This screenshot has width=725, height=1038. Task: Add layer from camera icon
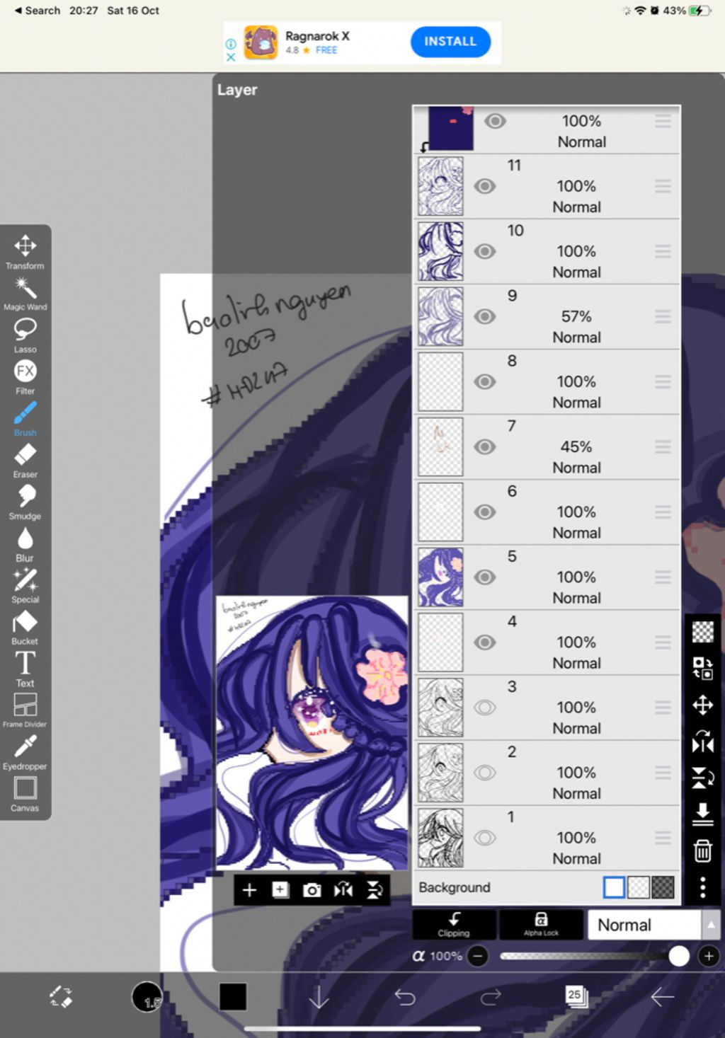(x=312, y=890)
